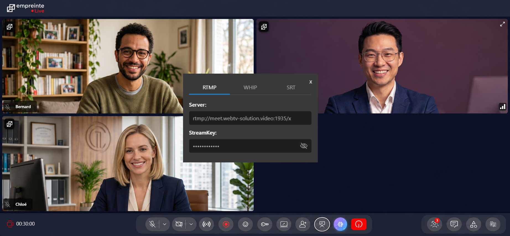Viewport: 510px width, 236px height.
Task: Toggle the highlighted presentation board button
Action: pos(322,224)
